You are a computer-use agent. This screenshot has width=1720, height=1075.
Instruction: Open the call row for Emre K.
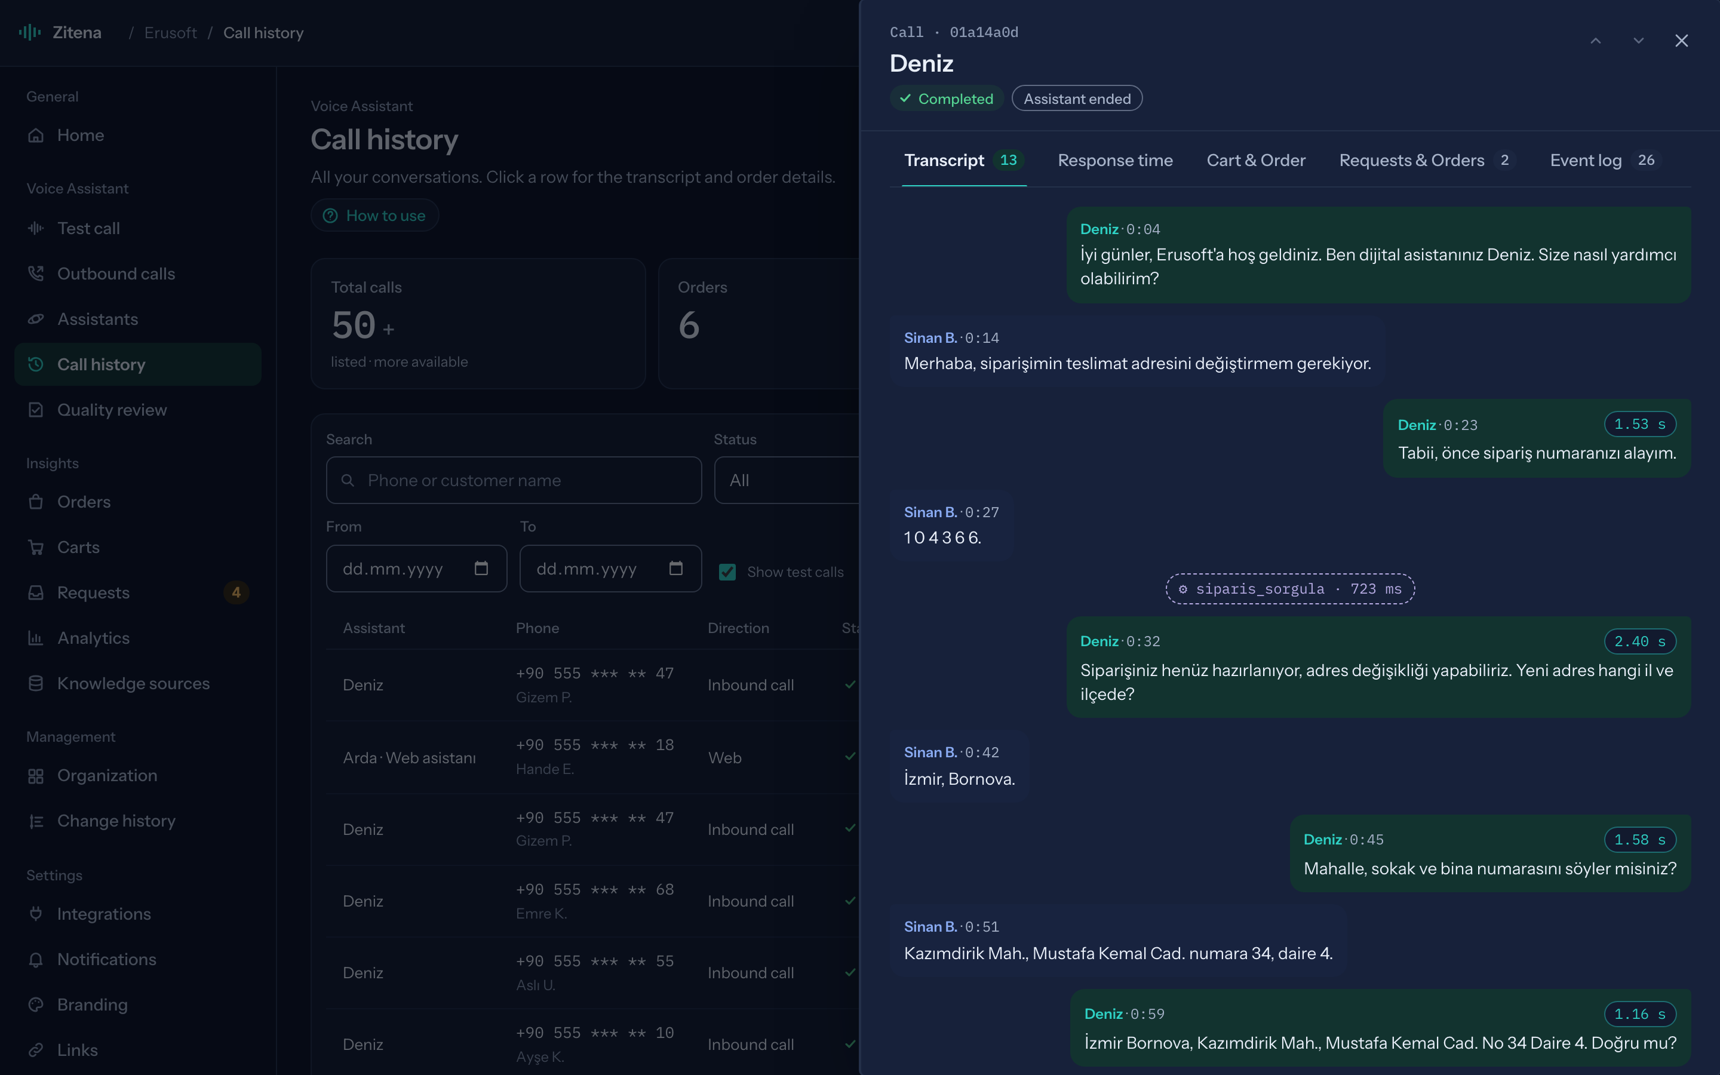pos(593,901)
